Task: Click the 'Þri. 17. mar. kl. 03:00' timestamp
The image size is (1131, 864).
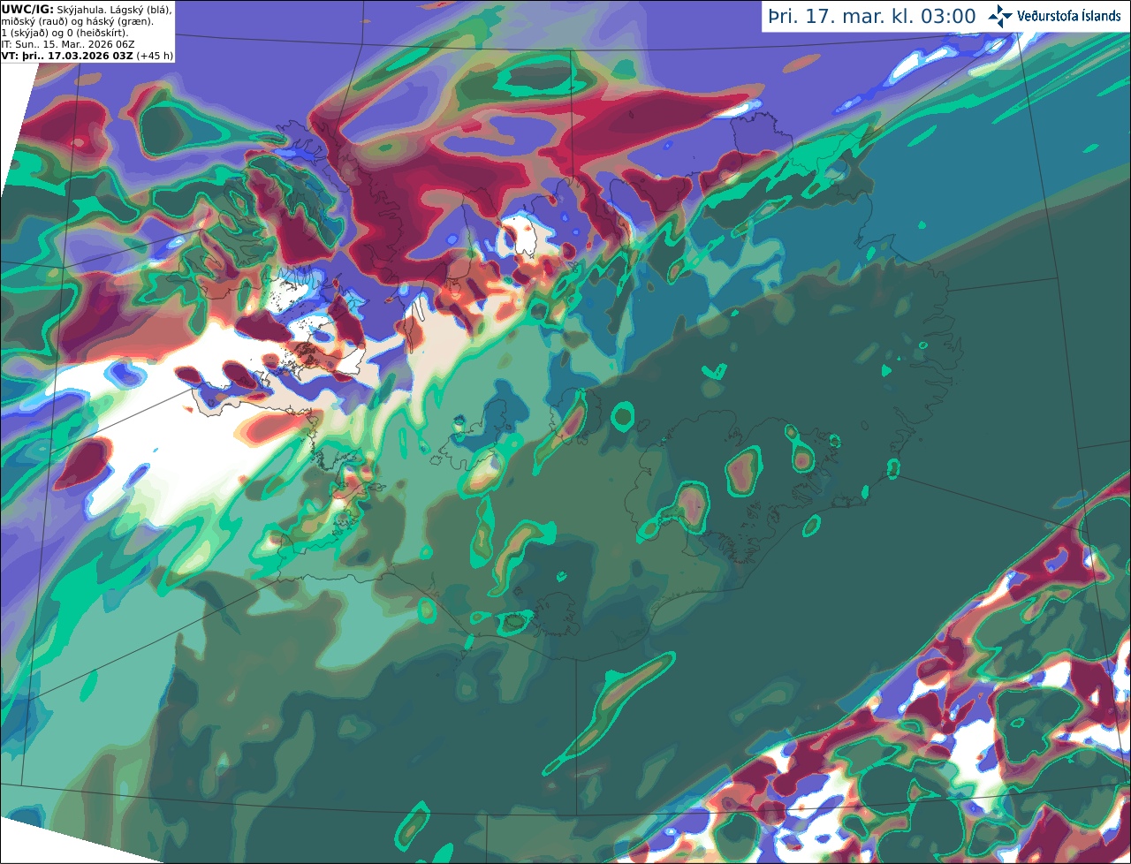Action: (872, 17)
